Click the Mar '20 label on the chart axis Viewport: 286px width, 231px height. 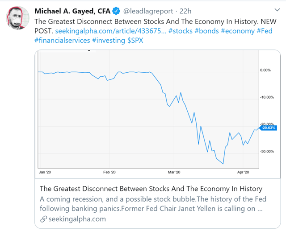[x=174, y=172]
